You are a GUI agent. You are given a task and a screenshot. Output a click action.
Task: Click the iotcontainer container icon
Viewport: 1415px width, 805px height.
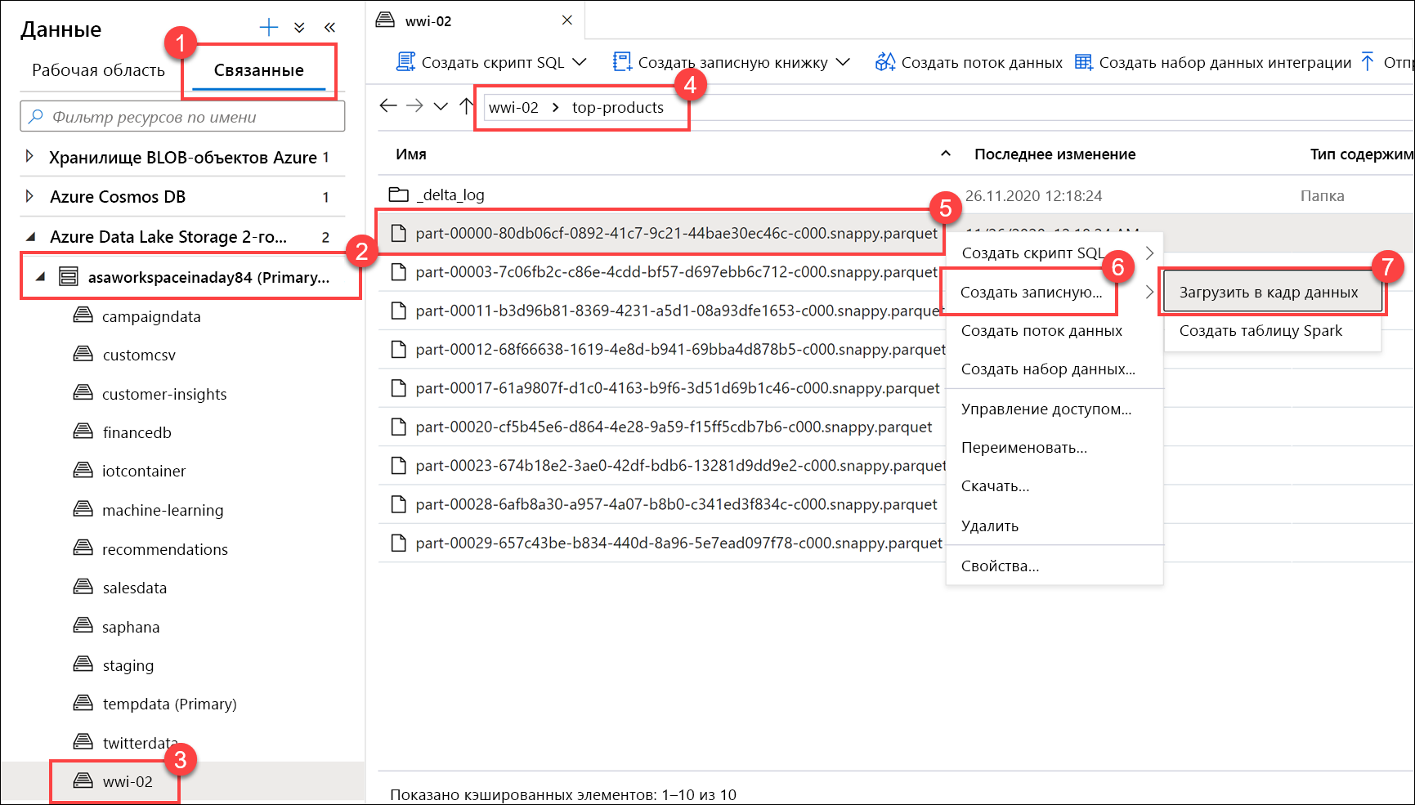point(83,469)
